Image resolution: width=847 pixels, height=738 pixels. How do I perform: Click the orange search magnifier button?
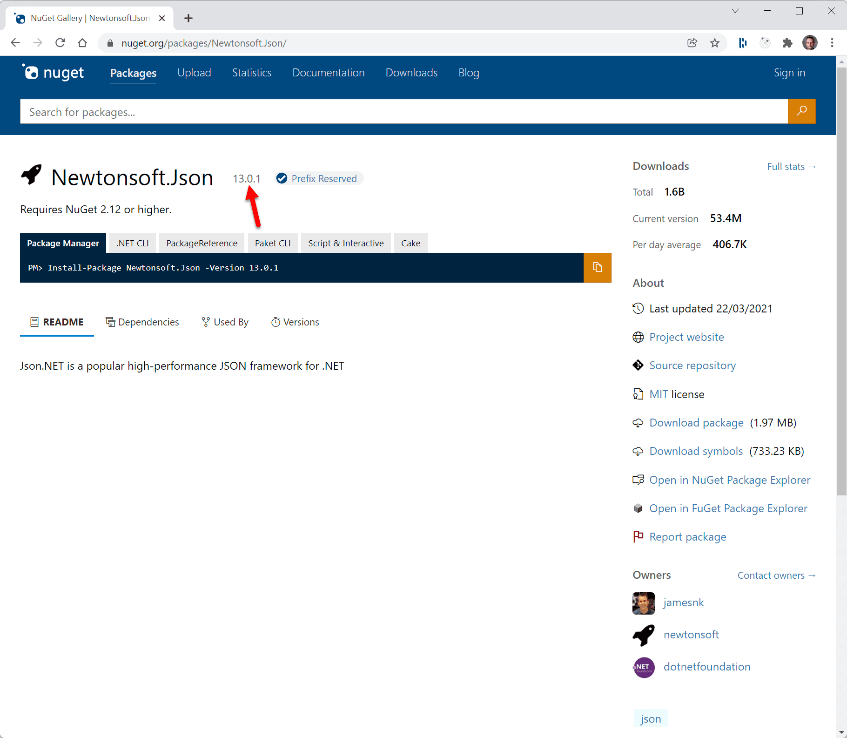pyautogui.click(x=801, y=111)
